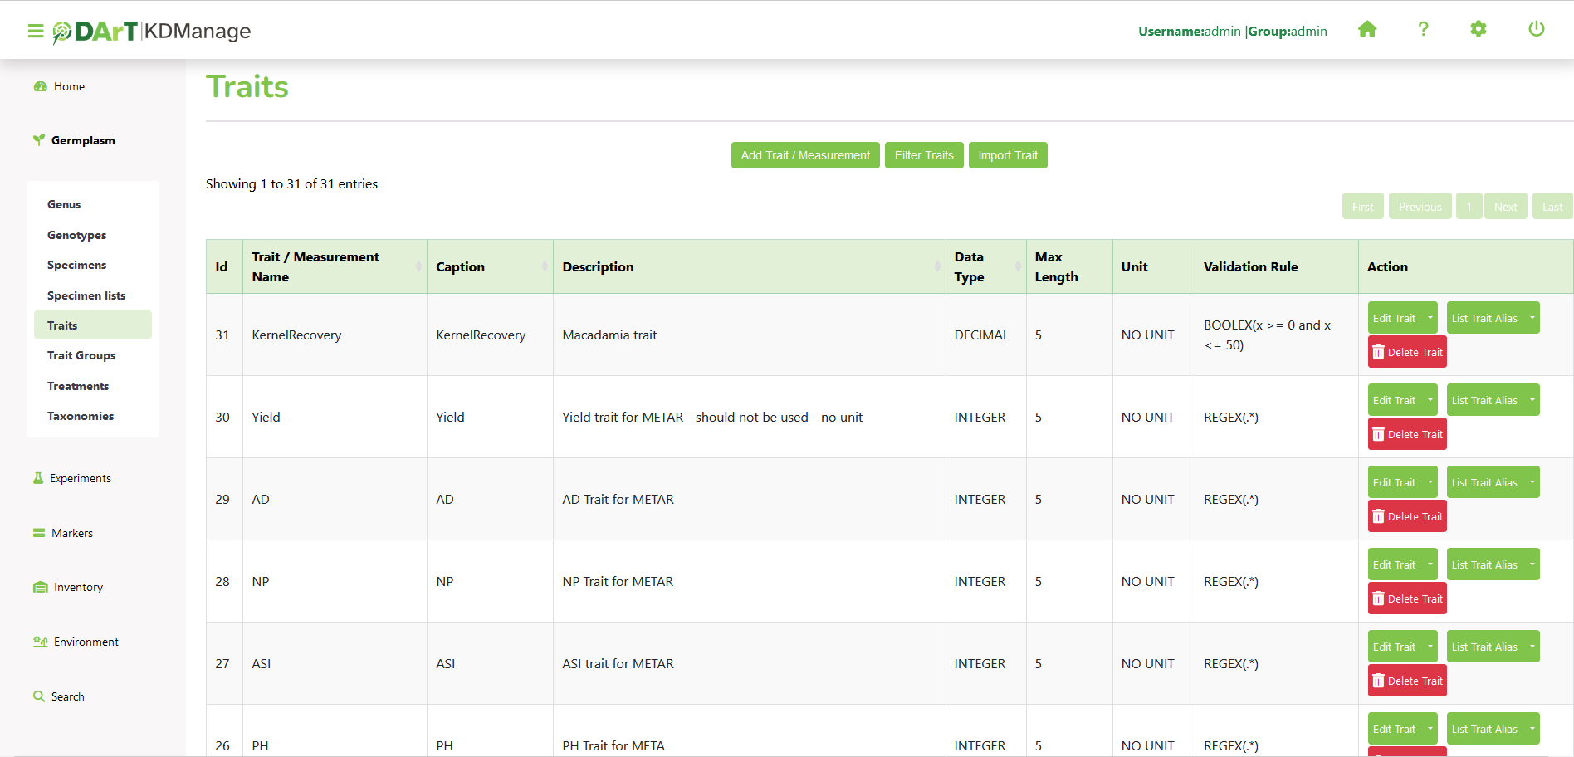Click the Inventory icon in sidebar

tap(40, 587)
